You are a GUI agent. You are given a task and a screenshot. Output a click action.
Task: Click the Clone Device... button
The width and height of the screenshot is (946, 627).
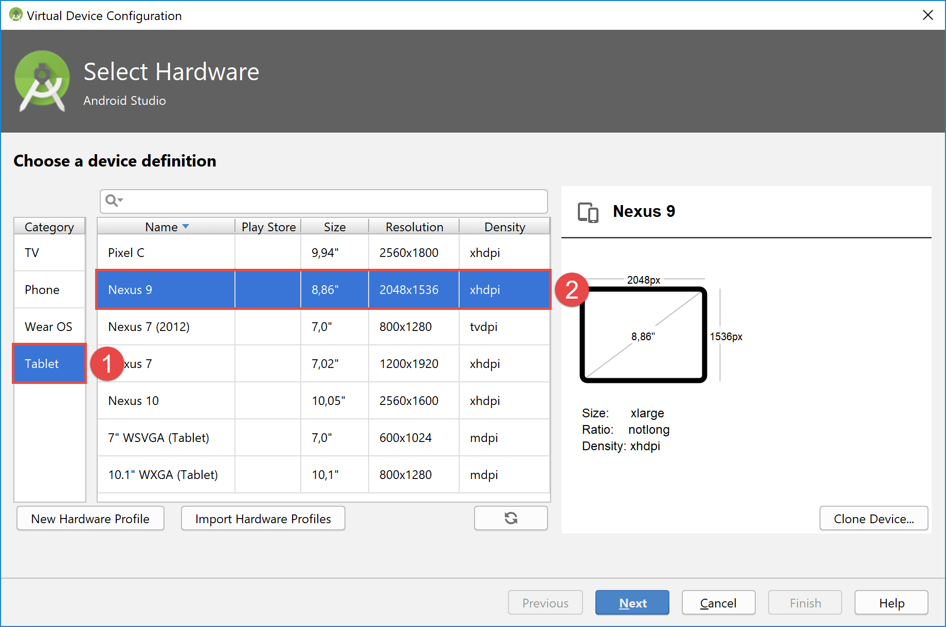click(874, 518)
